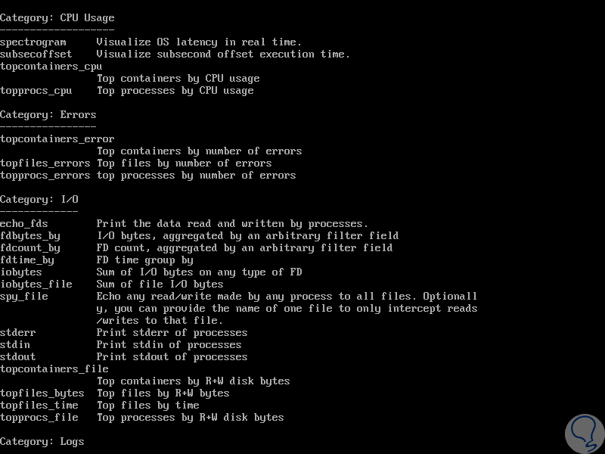Select the topcontainers_error chisel name
Screen dimensions: 605x454
(57, 139)
